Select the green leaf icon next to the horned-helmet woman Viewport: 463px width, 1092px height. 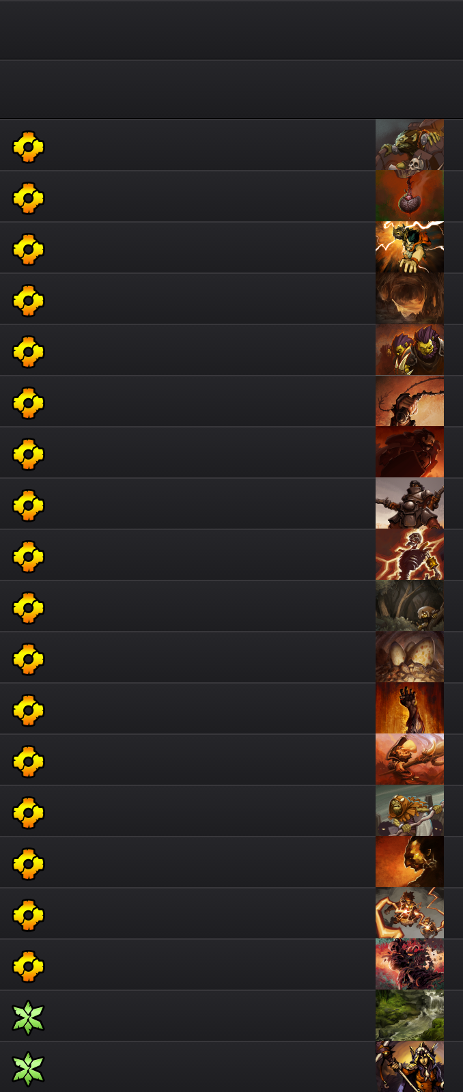coord(28,1069)
